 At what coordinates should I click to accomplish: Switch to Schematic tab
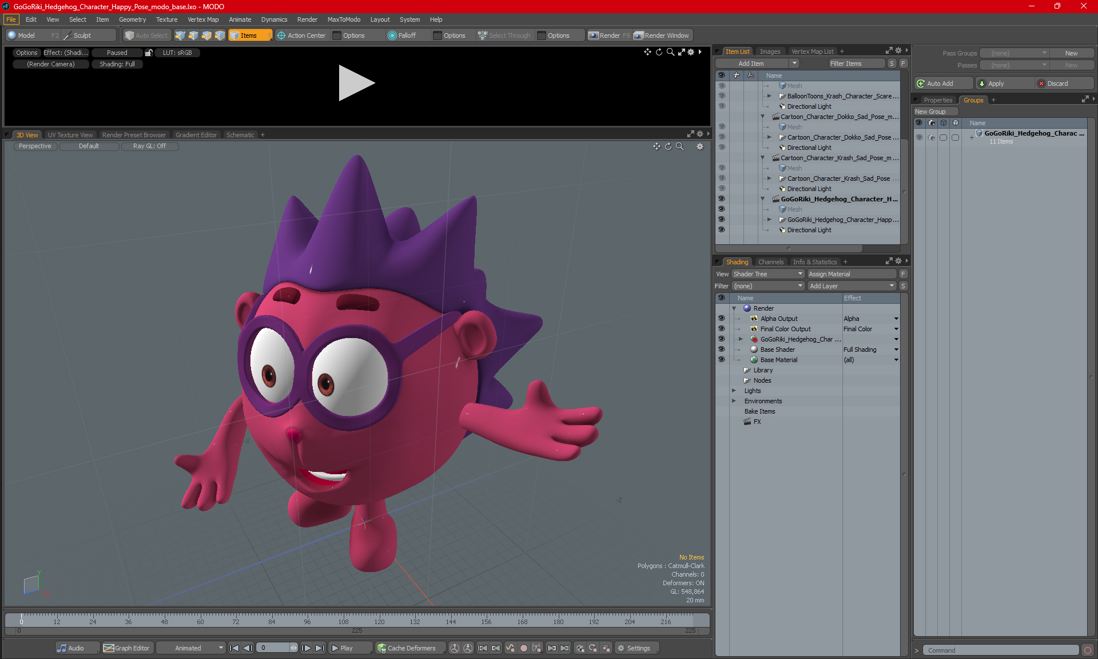(240, 135)
